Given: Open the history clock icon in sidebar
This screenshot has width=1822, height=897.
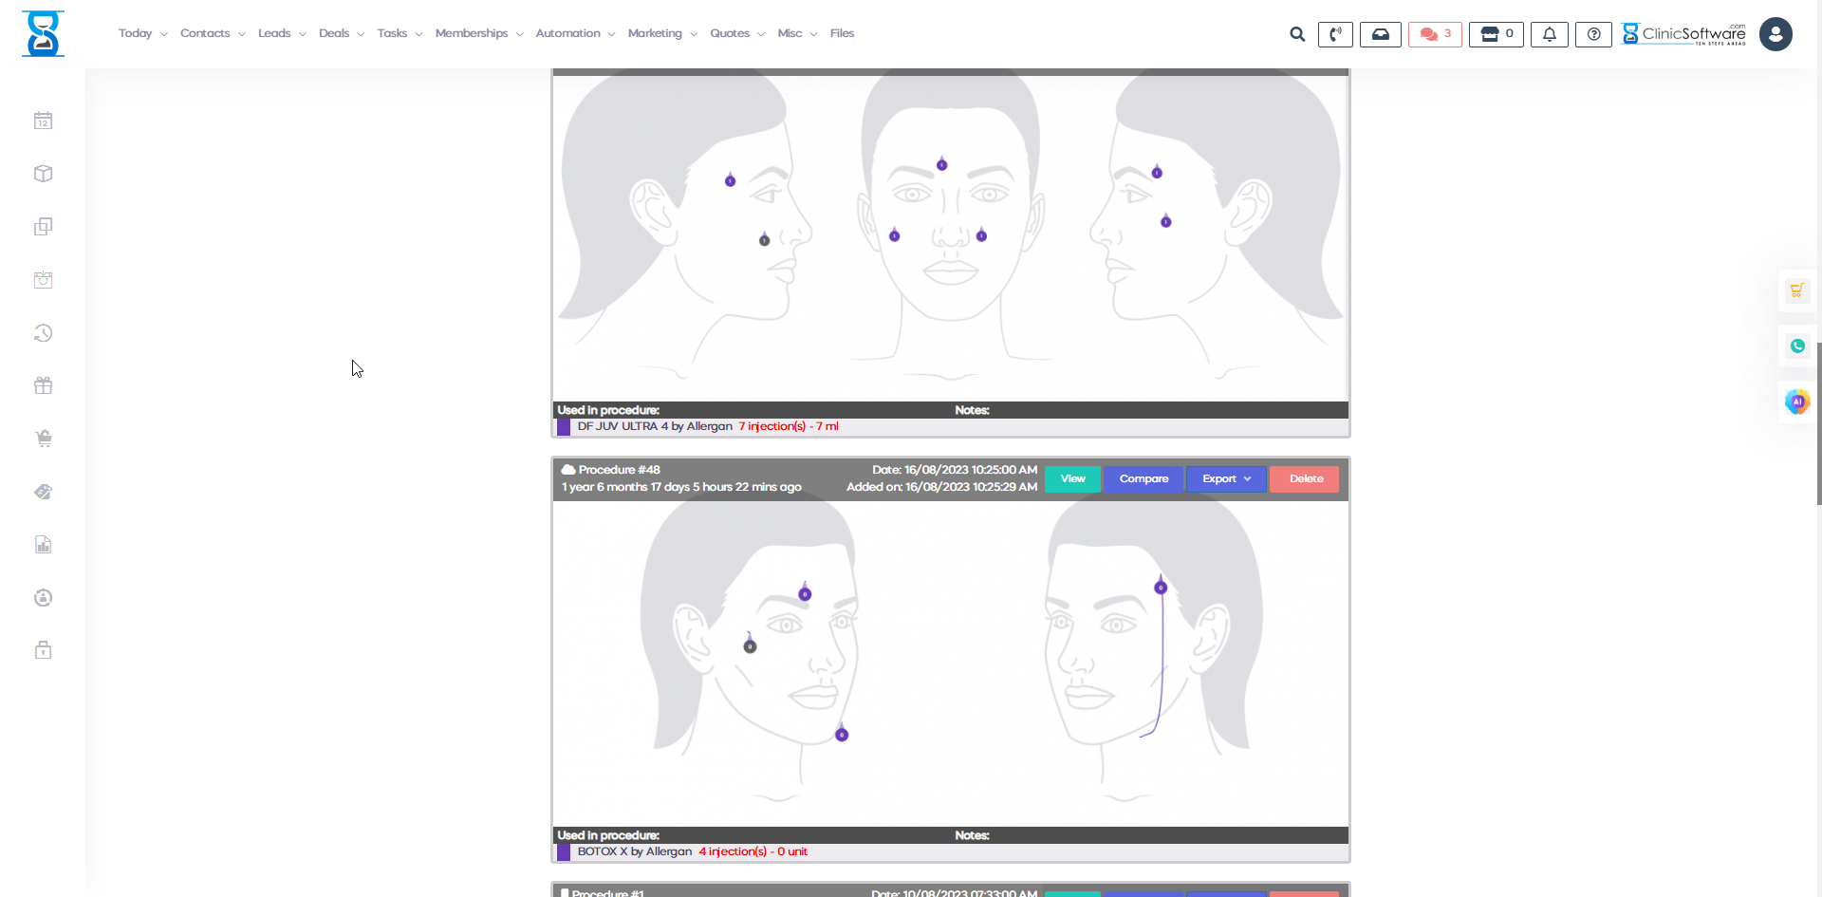Looking at the screenshot, I should 43,333.
